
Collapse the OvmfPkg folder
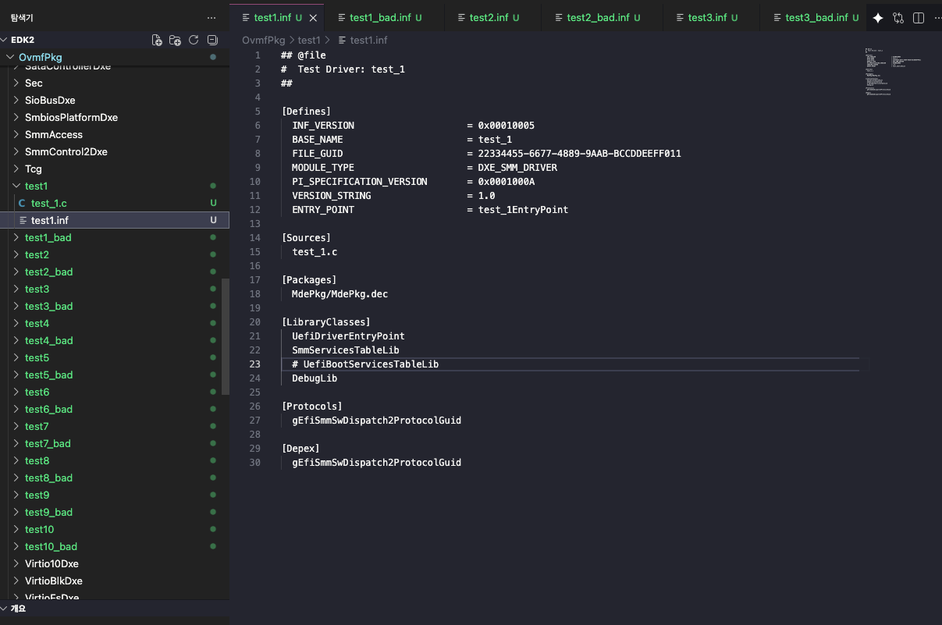coord(11,57)
